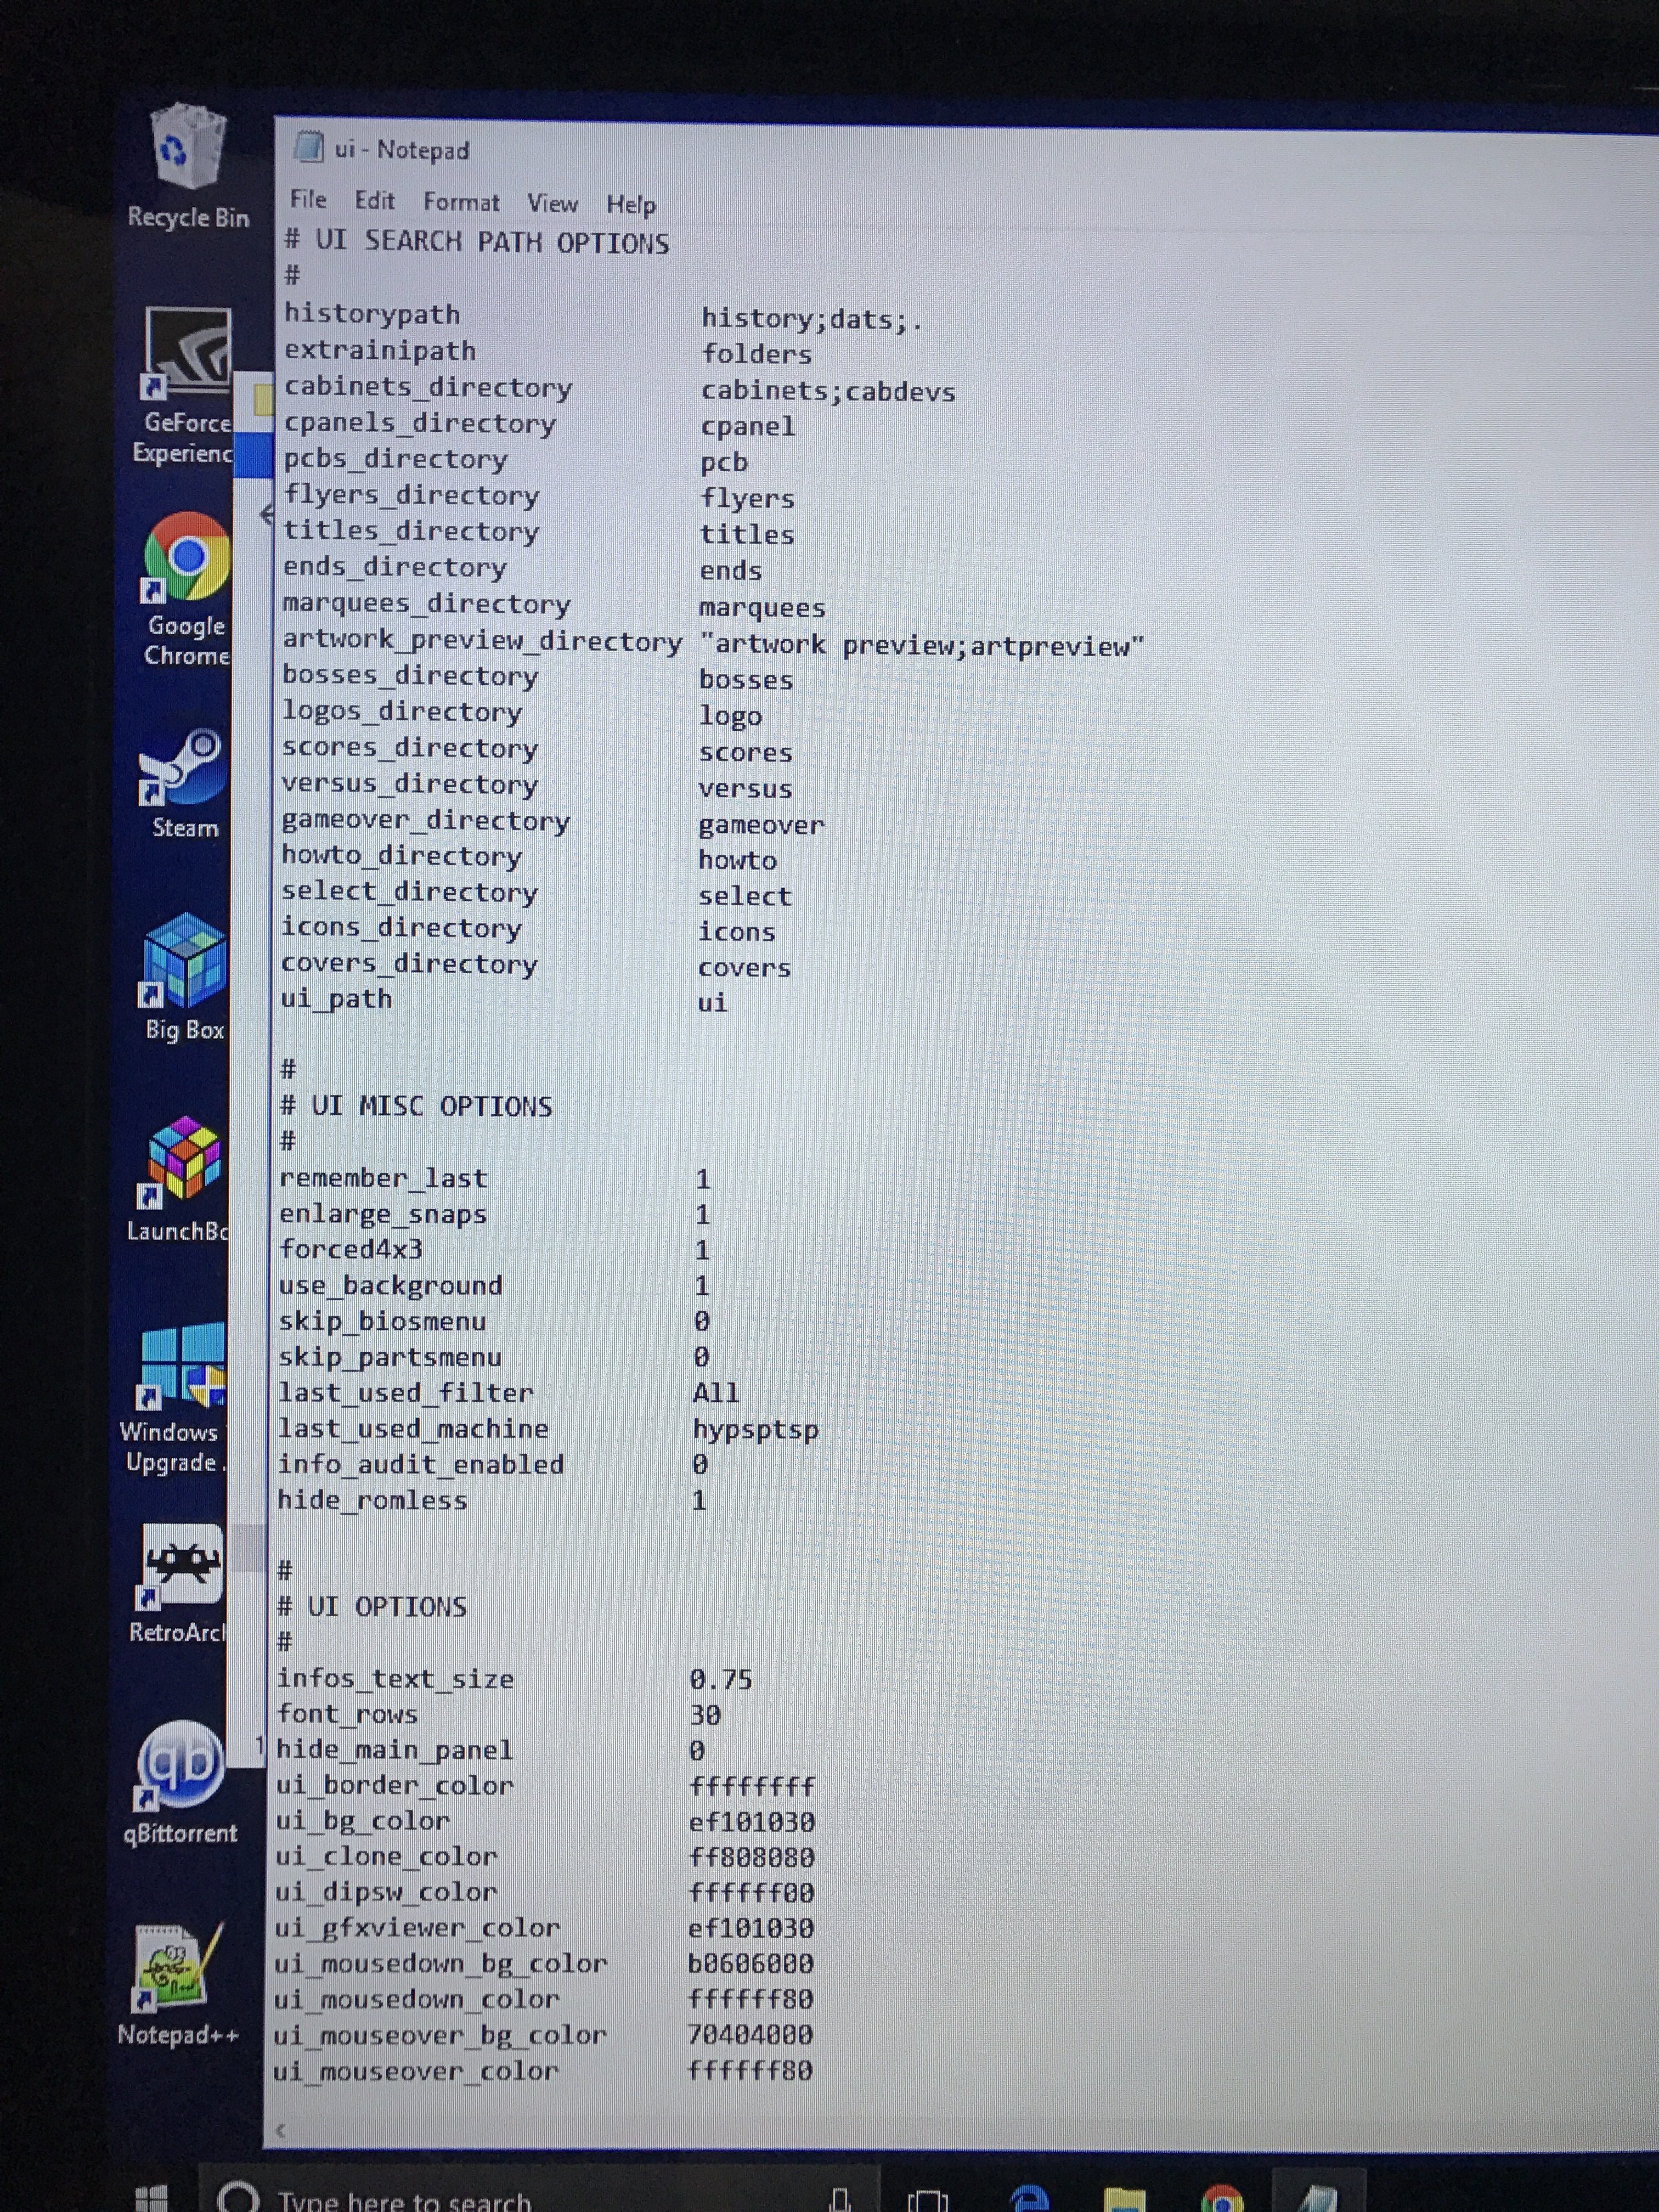The width and height of the screenshot is (1659, 2212).
Task: Open the Format menu in Notepad
Action: coord(461,202)
